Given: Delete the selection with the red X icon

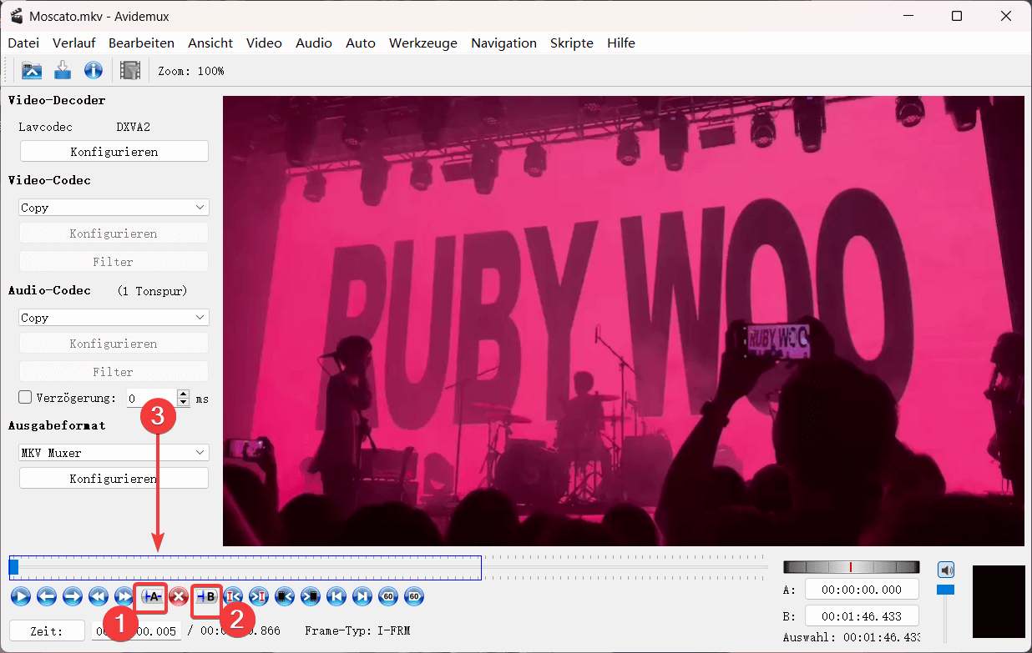Looking at the screenshot, I should click(x=178, y=596).
